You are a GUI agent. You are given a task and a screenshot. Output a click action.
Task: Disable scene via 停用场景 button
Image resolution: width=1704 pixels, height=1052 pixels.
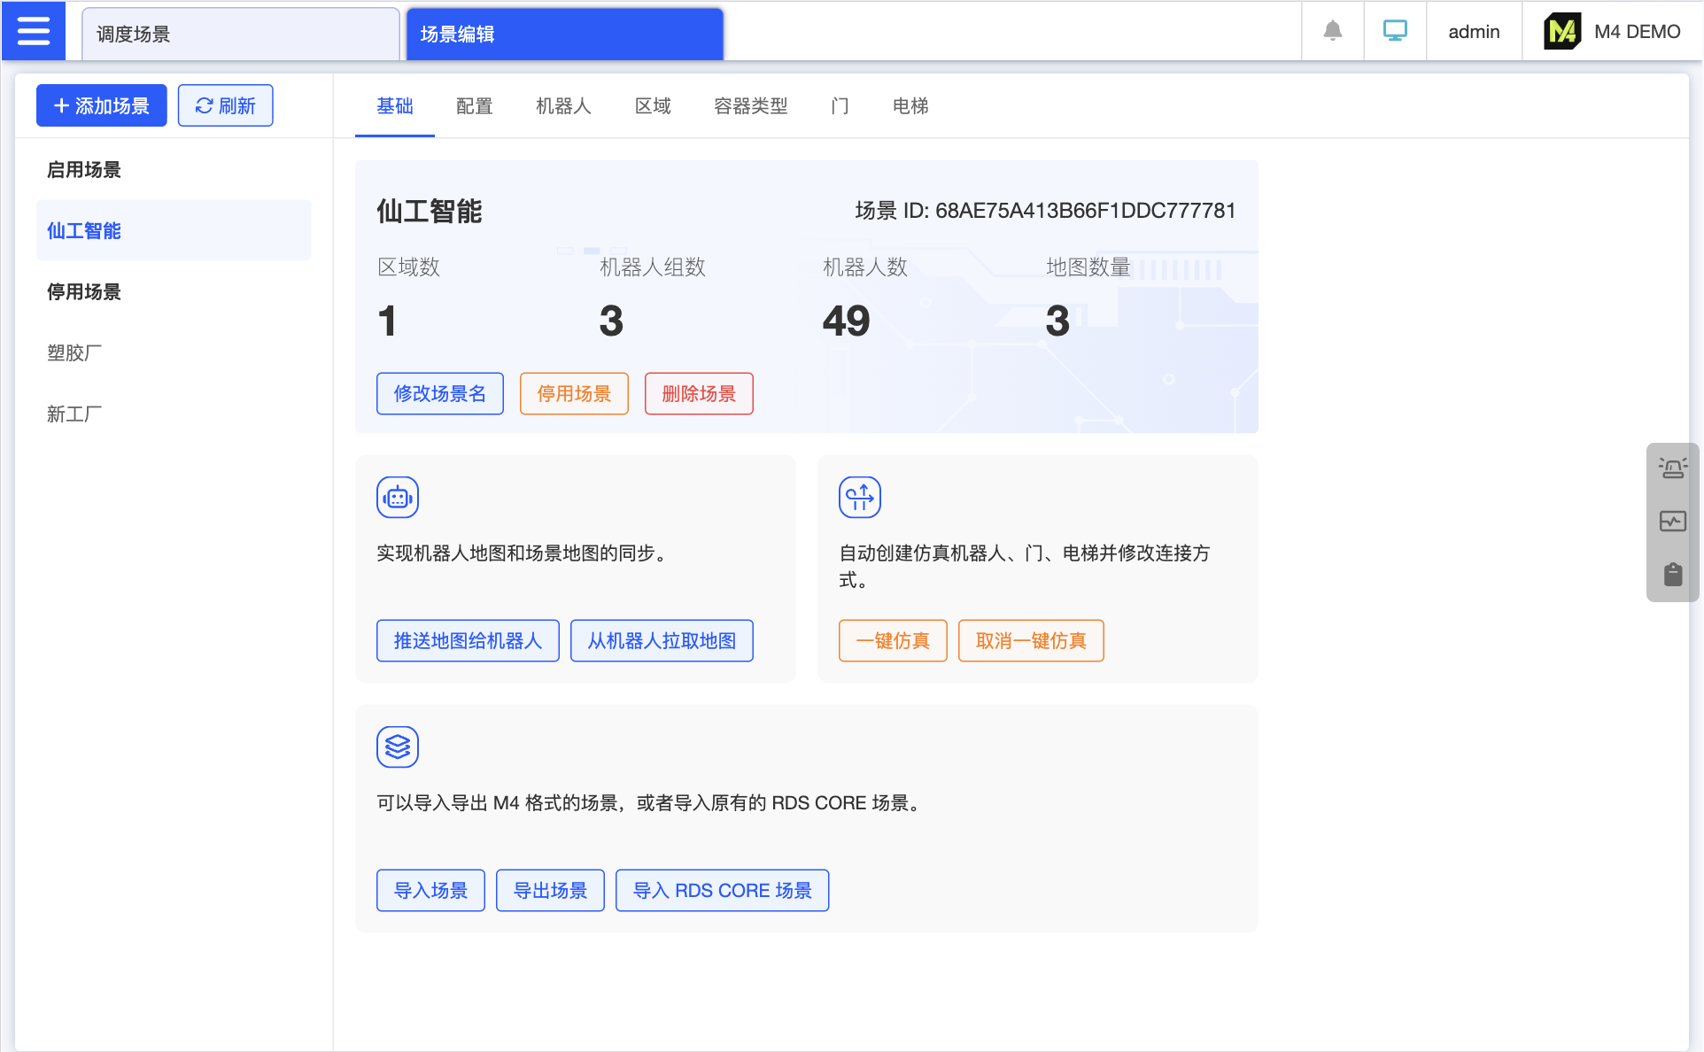coord(573,393)
